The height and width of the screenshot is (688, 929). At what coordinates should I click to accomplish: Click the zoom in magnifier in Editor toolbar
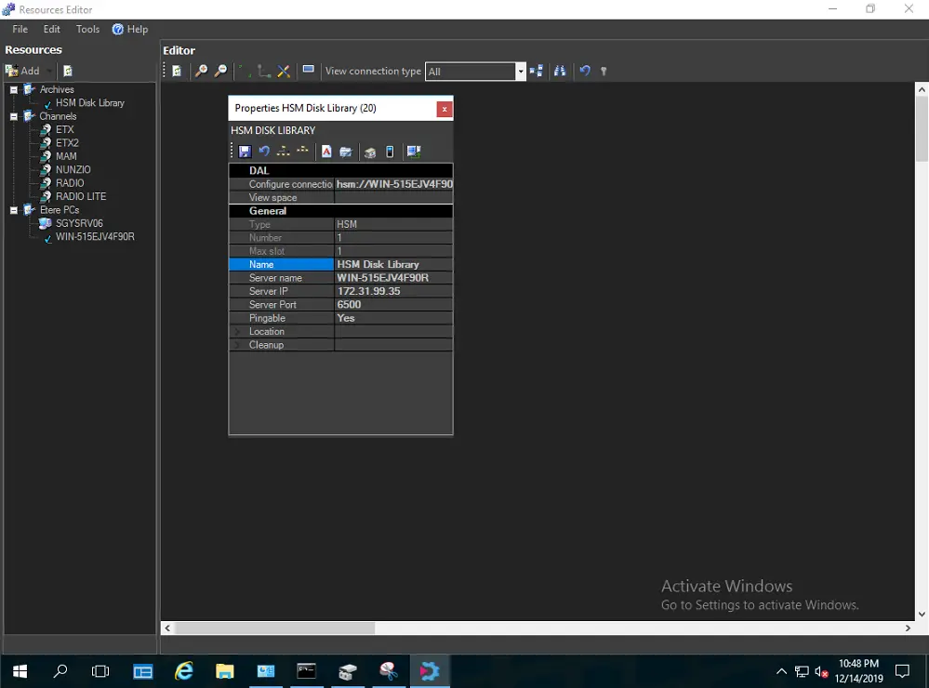point(201,71)
